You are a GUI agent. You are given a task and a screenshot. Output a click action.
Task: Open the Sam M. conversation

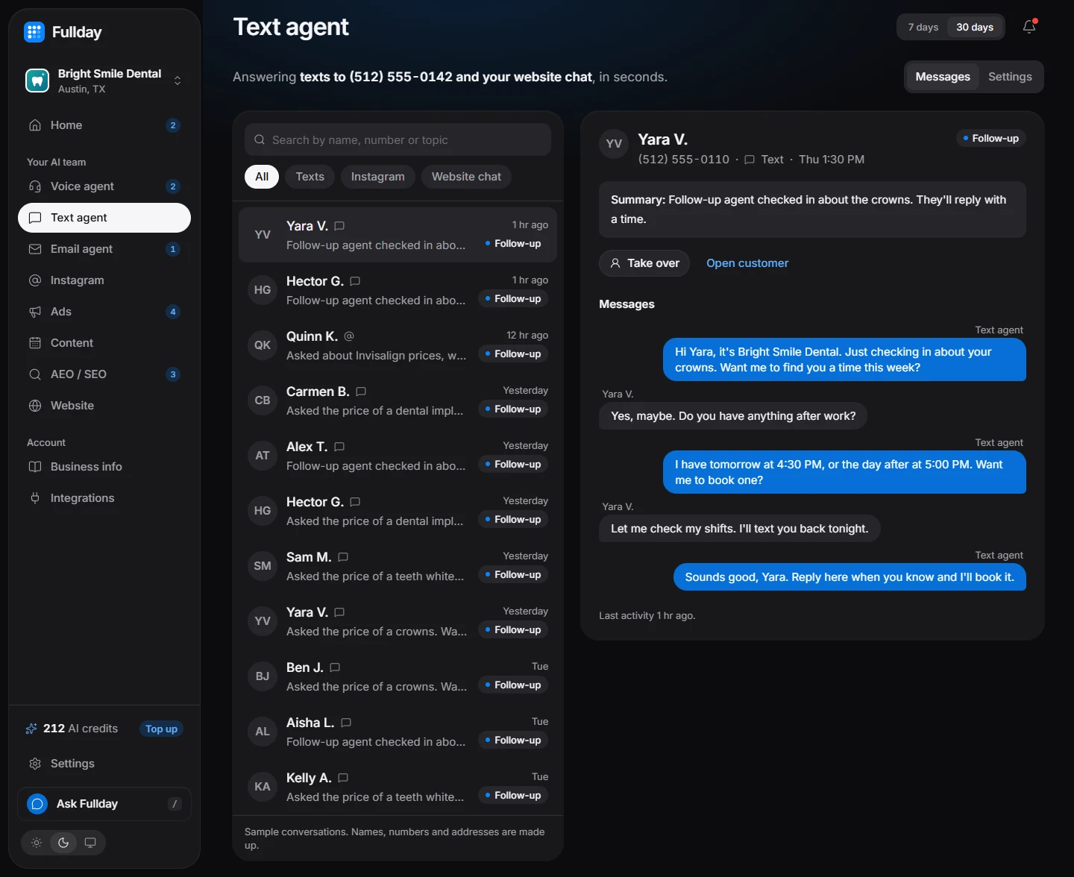click(398, 566)
